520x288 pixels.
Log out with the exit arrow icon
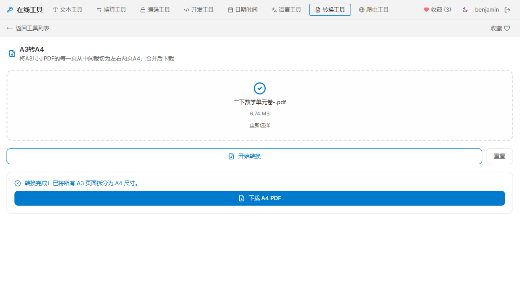(x=507, y=10)
